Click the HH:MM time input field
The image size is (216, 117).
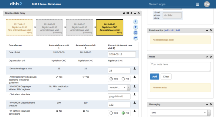(x=172, y=15)
